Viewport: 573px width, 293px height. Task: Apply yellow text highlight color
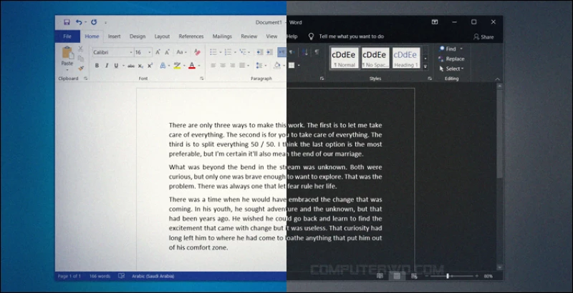tap(177, 66)
